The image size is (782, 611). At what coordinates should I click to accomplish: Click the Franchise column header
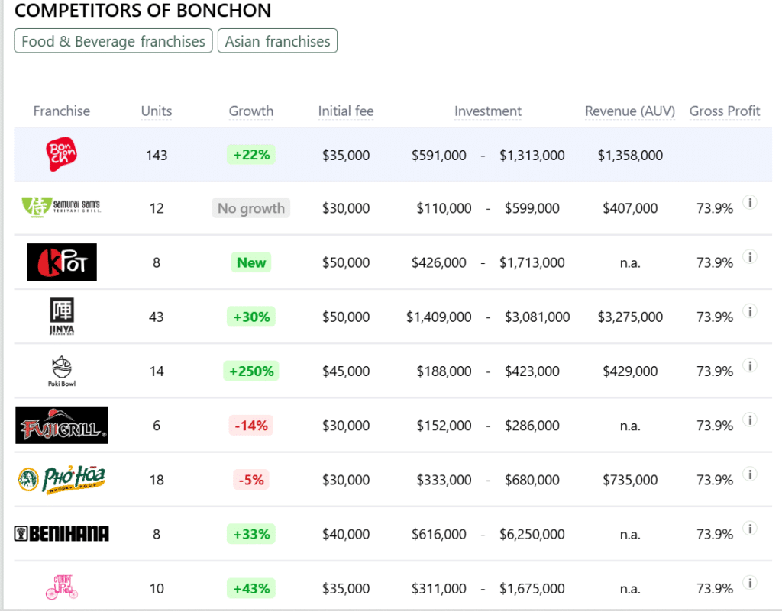point(62,111)
